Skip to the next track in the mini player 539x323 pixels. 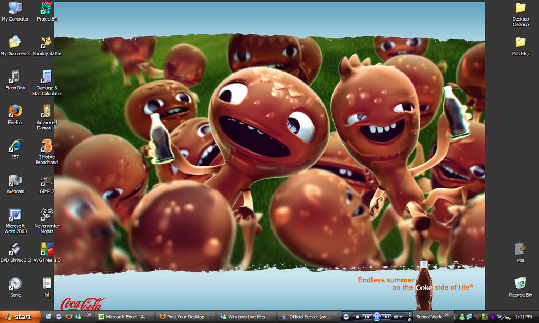[387, 317]
